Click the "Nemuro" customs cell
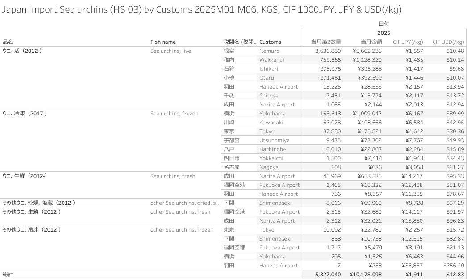This screenshot has width=467, height=279. (269, 51)
